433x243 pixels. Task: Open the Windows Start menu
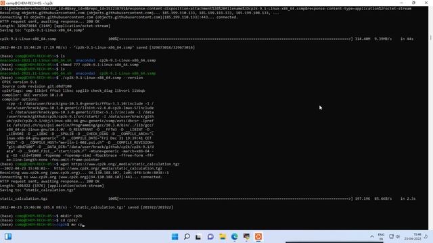(x=175, y=237)
